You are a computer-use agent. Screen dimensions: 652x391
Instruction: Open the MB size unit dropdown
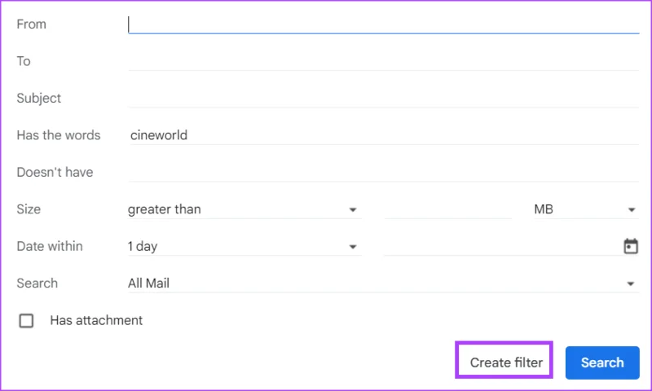pyautogui.click(x=585, y=209)
